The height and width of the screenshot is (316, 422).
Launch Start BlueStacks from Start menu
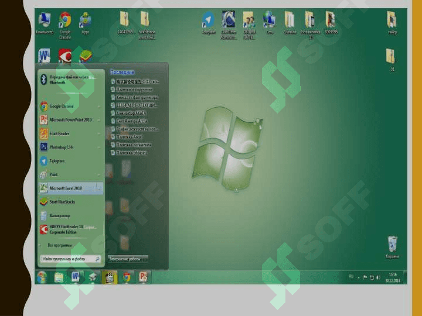pyautogui.click(x=70, y=202)
